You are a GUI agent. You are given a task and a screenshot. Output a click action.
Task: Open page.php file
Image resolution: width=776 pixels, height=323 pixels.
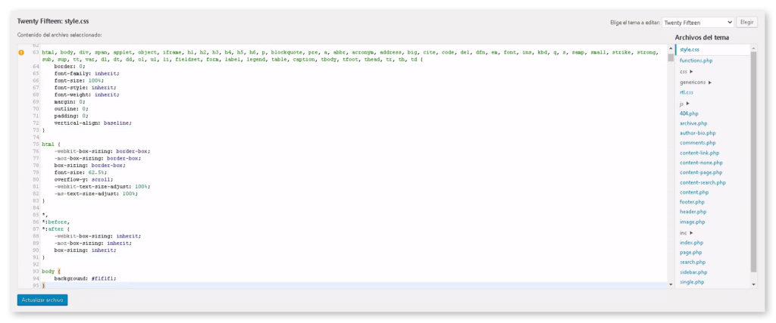tap(690, 253)
